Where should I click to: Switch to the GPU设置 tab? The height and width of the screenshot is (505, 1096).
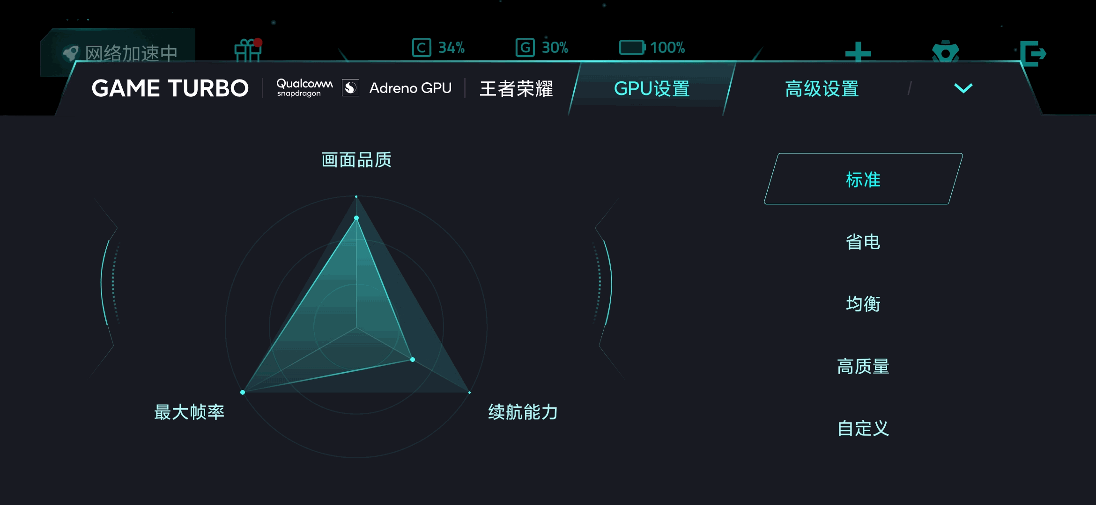[x=652, y=89]
